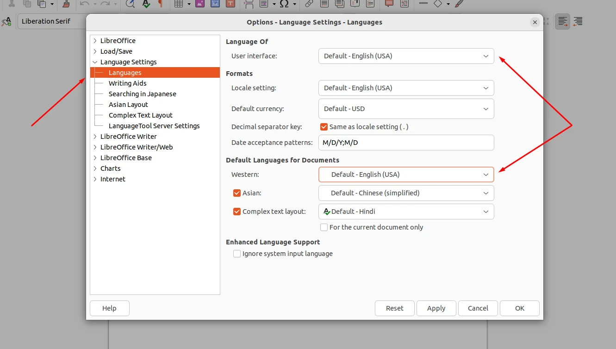Open the complex text layout Hindi dropdown
Screen dimensions: 616x349
click(406, 212)
